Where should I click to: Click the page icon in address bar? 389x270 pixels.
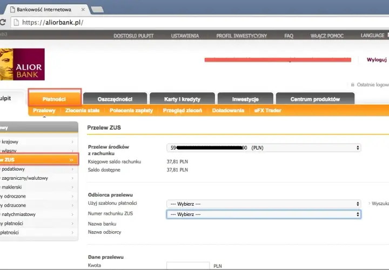pyautogui.click(x=16, y=23)
